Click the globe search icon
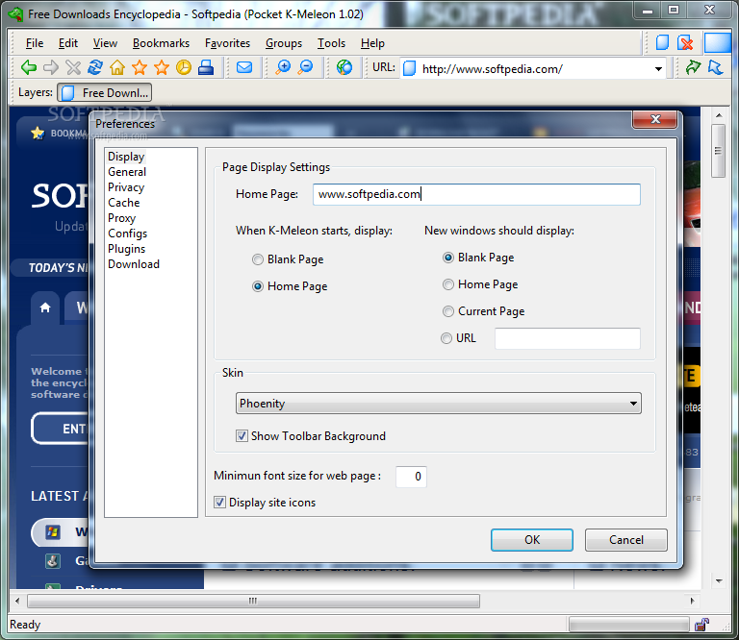Image resolution: width=739 pixels, height=640 pixels. pyautogui.click(x=344, y=67)
